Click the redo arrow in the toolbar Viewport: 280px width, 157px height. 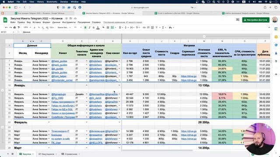[x=10, y=27]
